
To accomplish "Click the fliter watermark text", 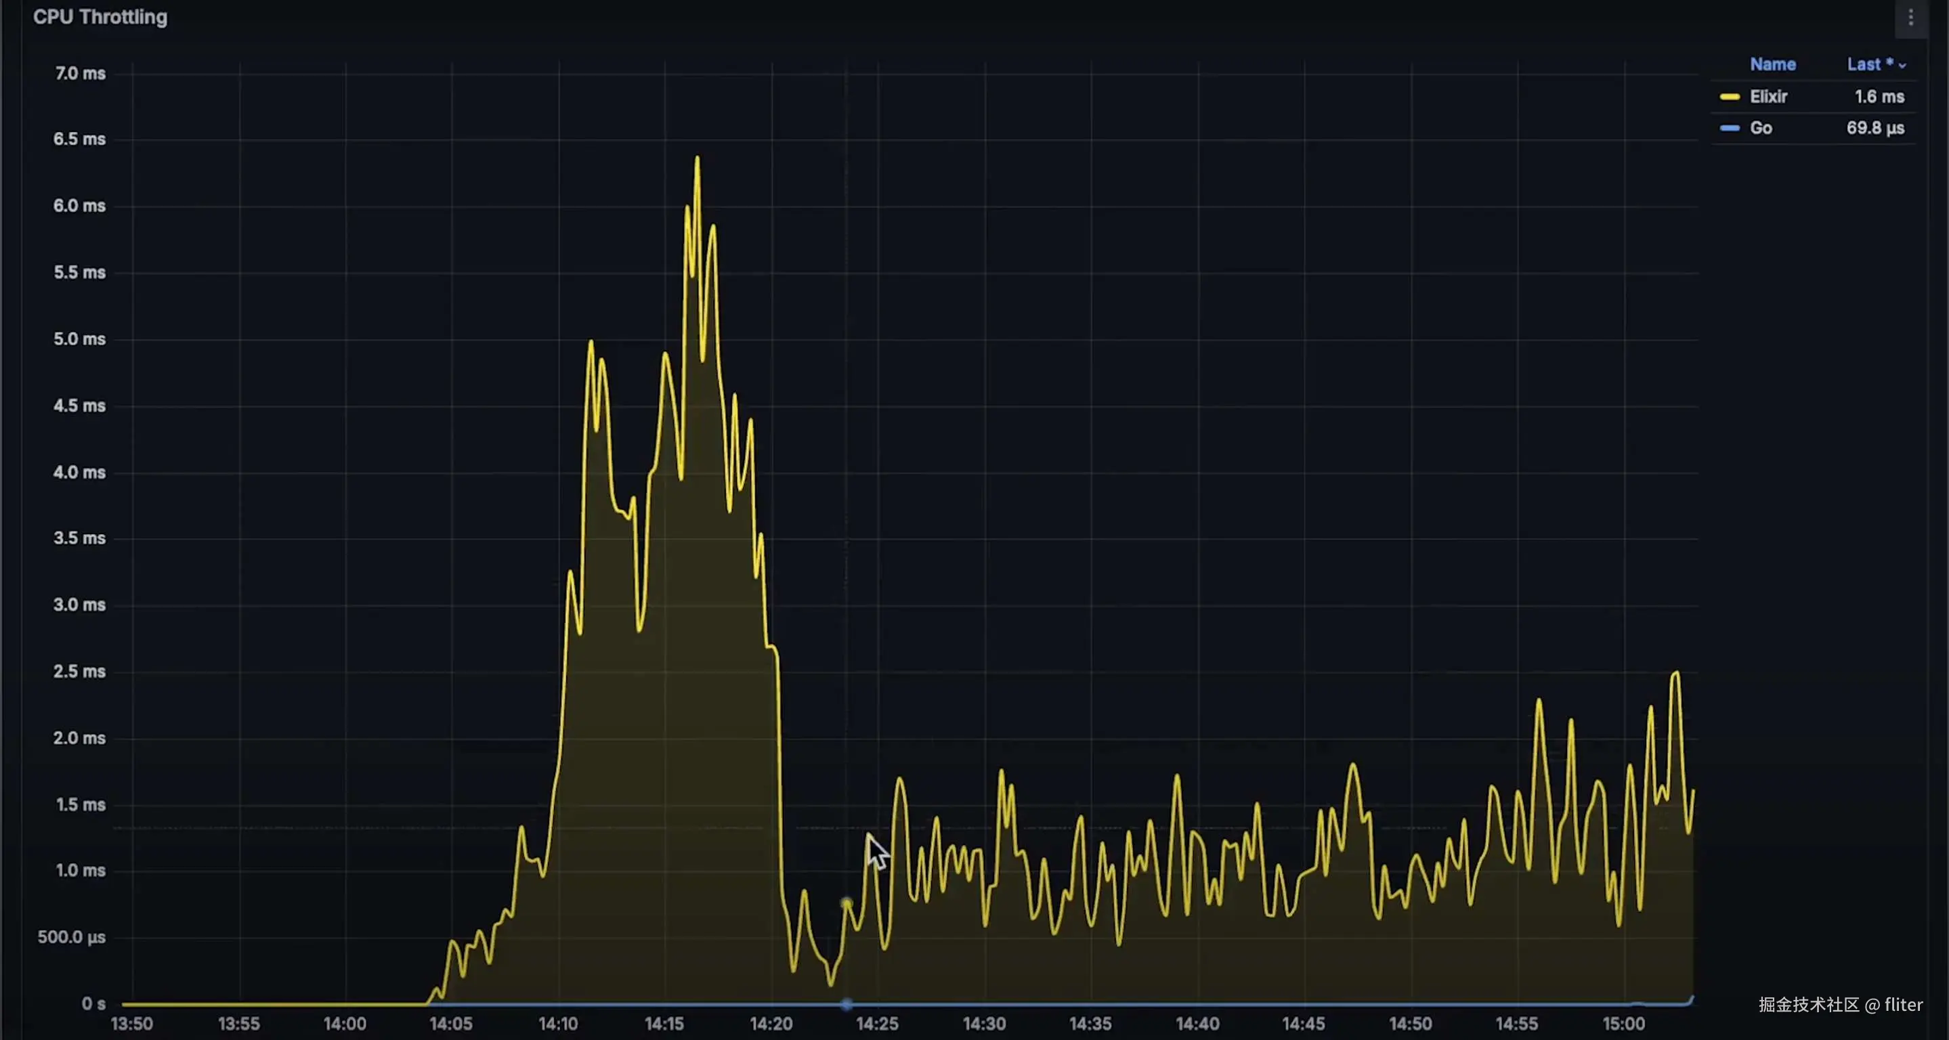I will click(1903, 1004).
